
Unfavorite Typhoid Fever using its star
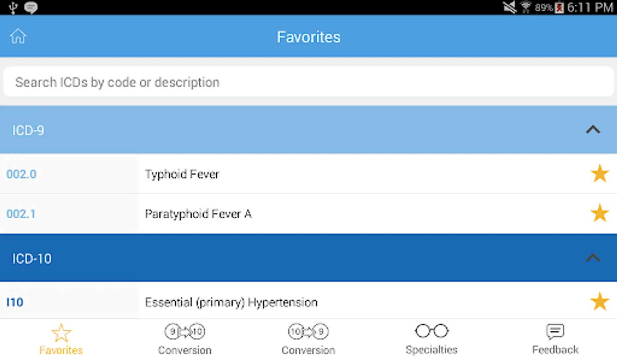tap(599, 174)
